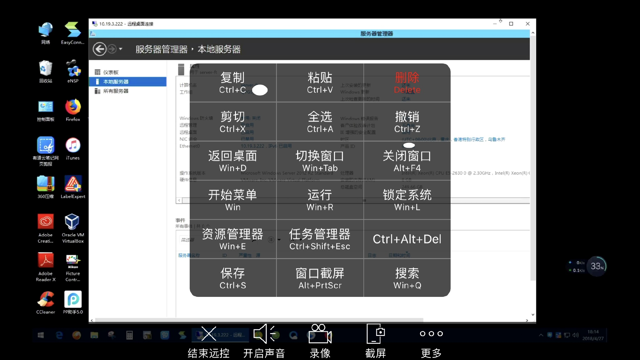Tap 搜索 Win+Q shortcut
The height and width of the screenshot is (360, 640).
pyautogui.click(x=407, y=278)
